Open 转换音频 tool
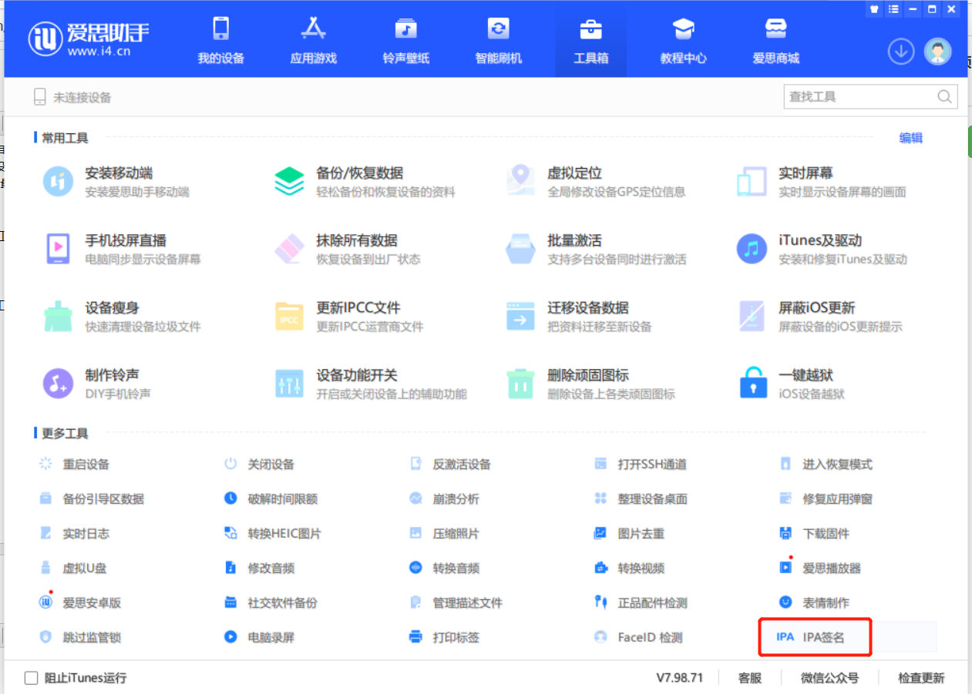Screen dimensions: 972x694 (x=445, y=568)
